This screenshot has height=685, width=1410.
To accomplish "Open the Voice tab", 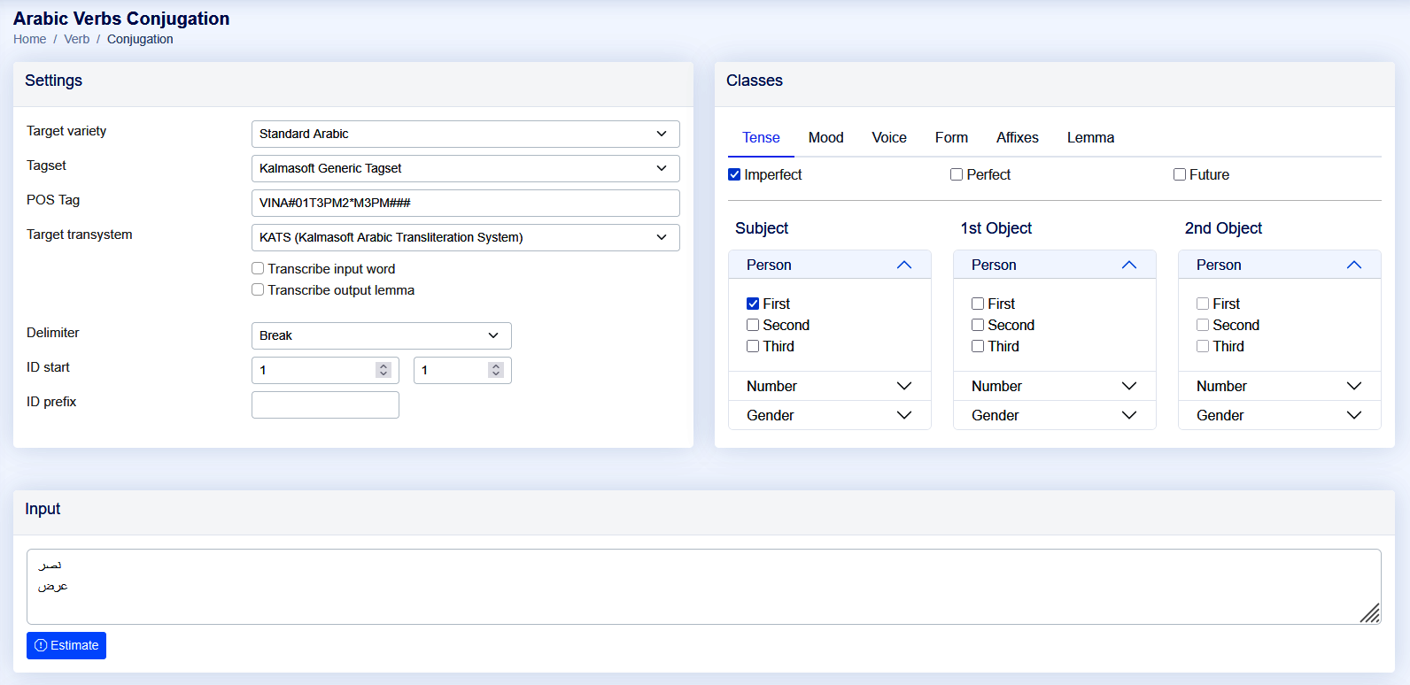I will click(x=889, y=137).
